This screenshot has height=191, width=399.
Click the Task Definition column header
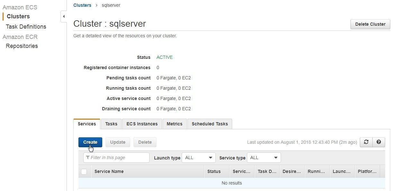point(267,171)
